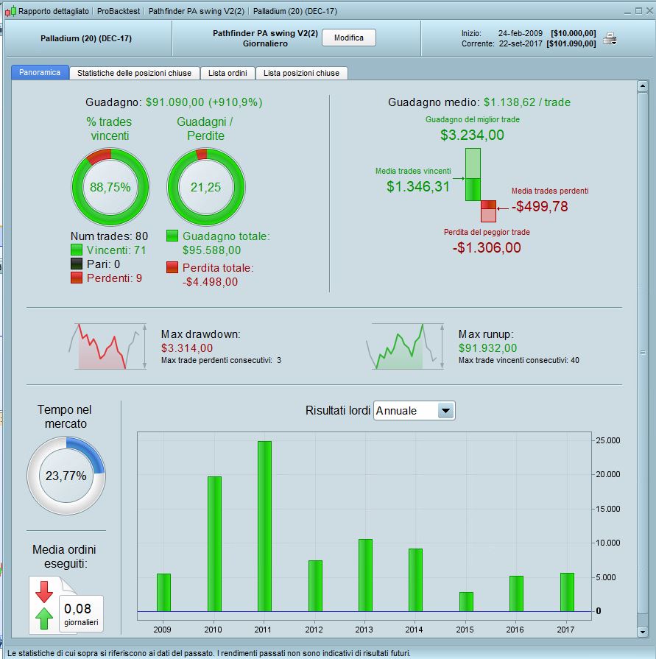This screenshot has height=659, width=656.
Task: Click the Inizio 24-feb-2009 date
Action: tap(521, 33)
